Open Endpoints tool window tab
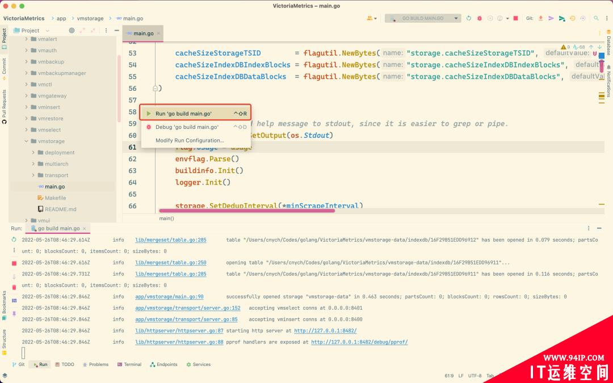 164,364
